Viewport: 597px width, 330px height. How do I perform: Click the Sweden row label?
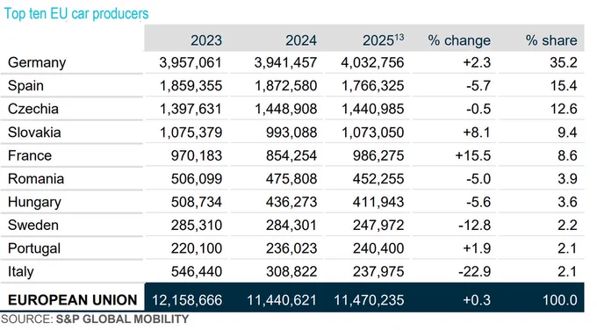(x=33, y=226)
